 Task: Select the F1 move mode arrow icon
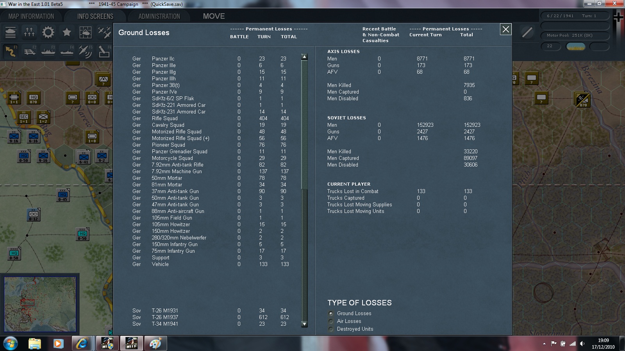11,51
